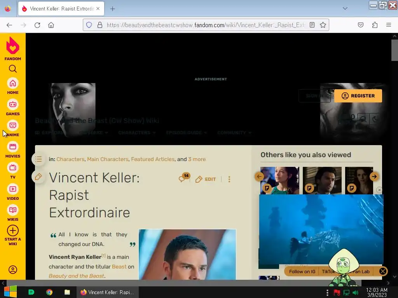The width and height of the screenshot is (398, 298).
Task: Go back in browser history
Action: click(x=9, y=25)
